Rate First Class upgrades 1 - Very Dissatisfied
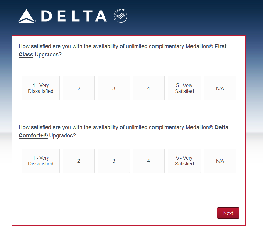 (x=41, y=88)
